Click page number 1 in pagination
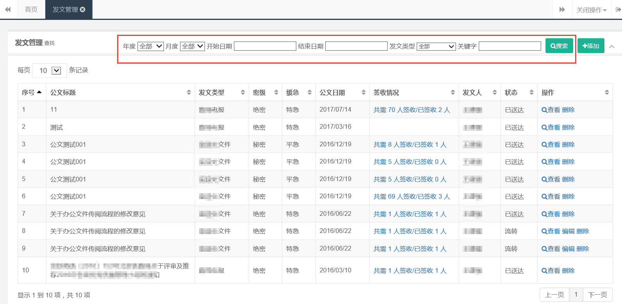The height and width of the screenshot is (304, 622). (576, 295)
